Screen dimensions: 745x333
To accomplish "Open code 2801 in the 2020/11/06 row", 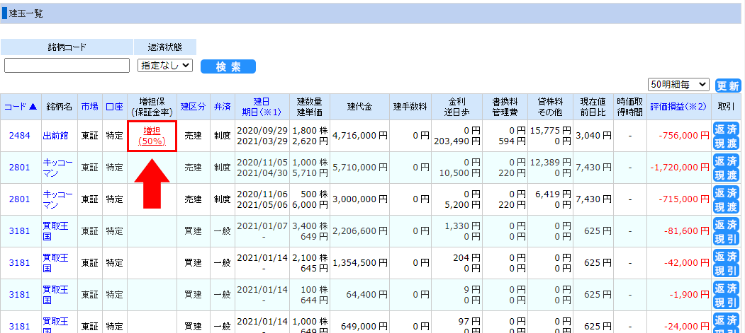I will point(19,199).
